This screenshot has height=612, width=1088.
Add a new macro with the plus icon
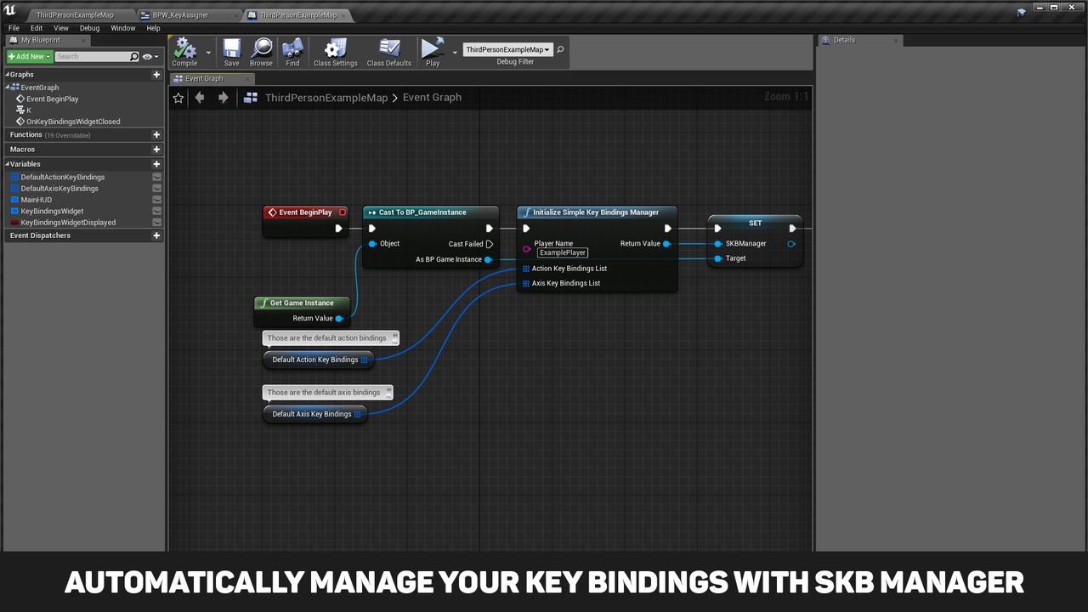[x=156, y=150]
